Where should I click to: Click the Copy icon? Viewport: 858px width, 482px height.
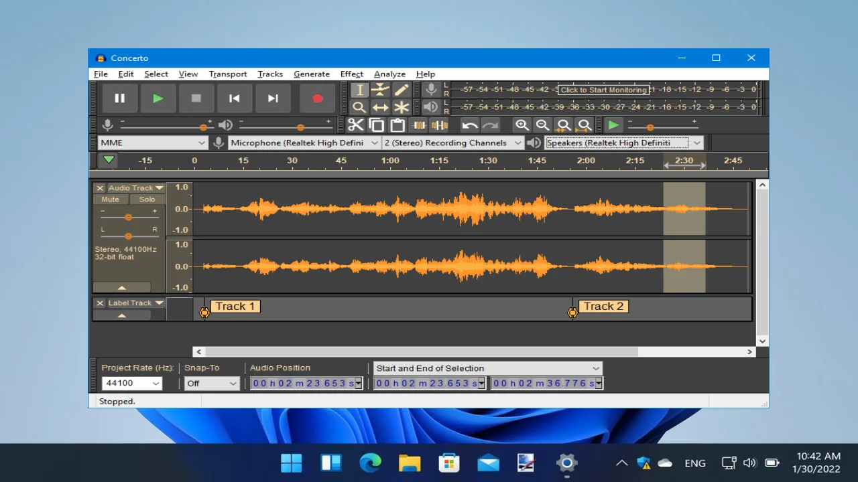click(376, 125)
